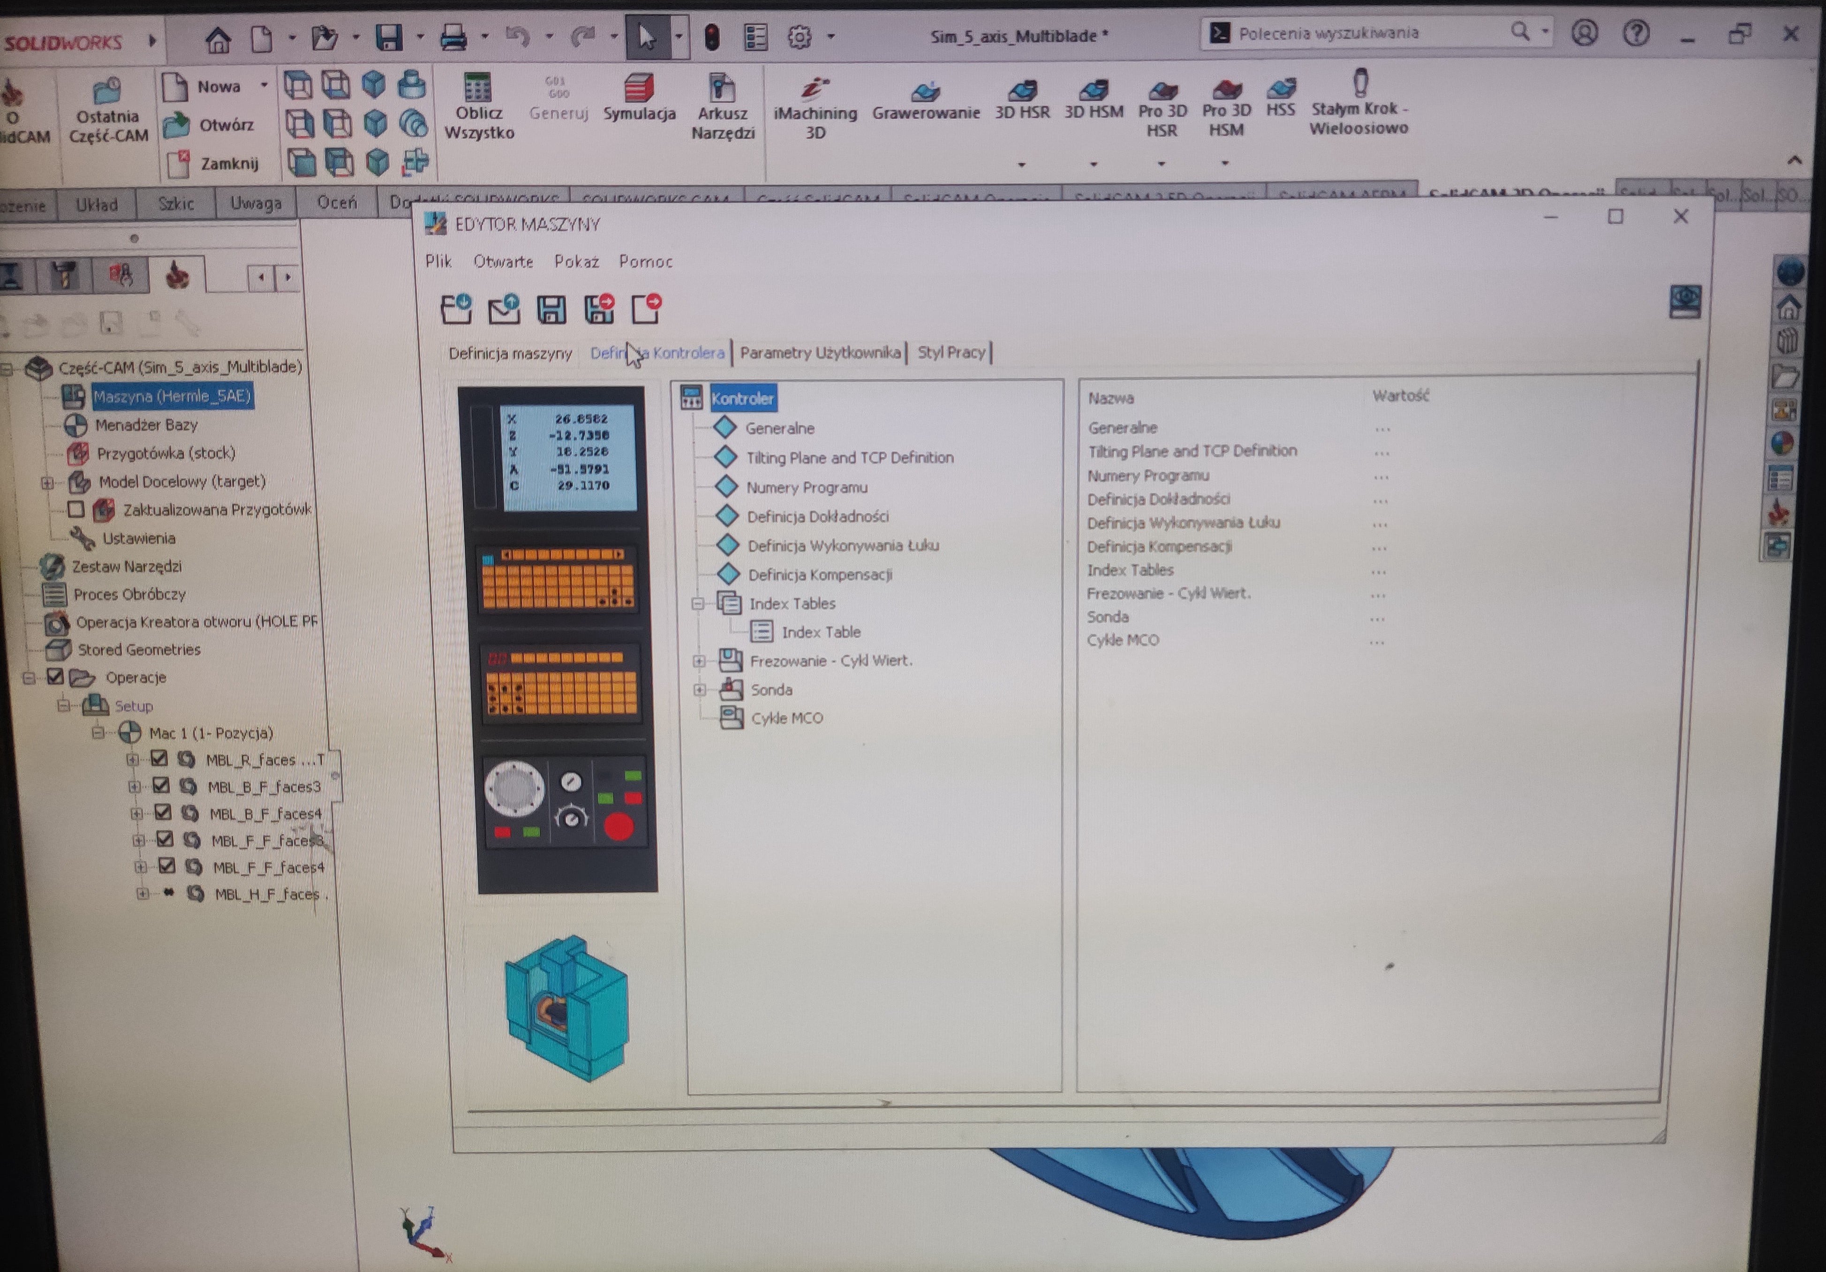Click save icon in Edytor Maszyny toolbar

[551, 309]
